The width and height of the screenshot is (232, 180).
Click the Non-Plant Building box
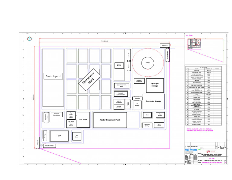pyautogui.click(x=147, y=125)
